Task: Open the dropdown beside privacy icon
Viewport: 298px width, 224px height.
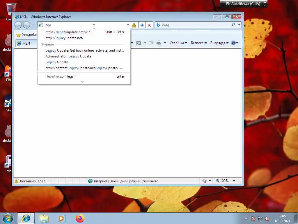Action: tap(210, 181)
